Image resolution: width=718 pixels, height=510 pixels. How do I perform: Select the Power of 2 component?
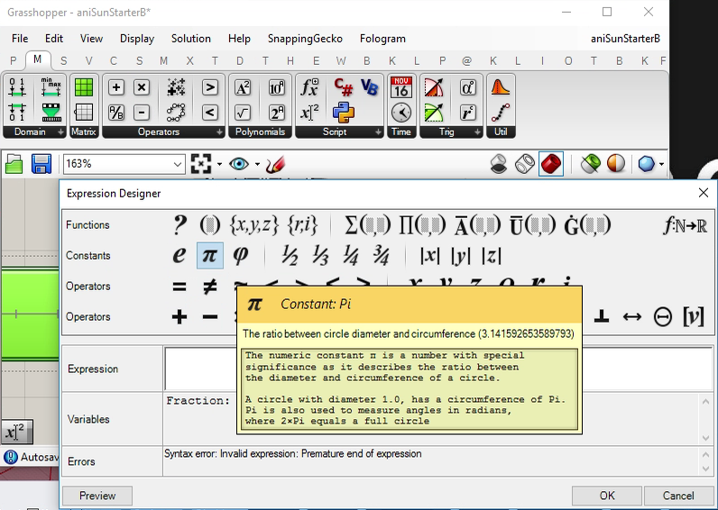(277, 112)
